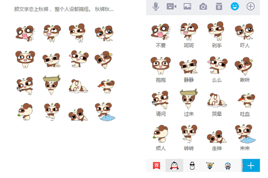
Task: Send the 么么 sticker
Action: click(217, 65)
